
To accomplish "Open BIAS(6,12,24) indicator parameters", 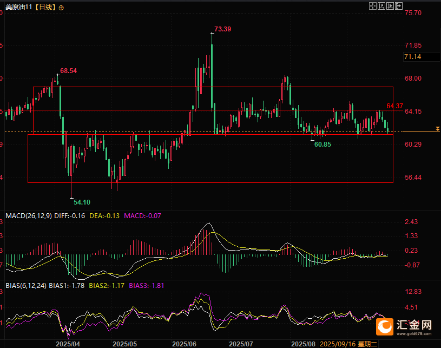I will [x=24, y=285].
